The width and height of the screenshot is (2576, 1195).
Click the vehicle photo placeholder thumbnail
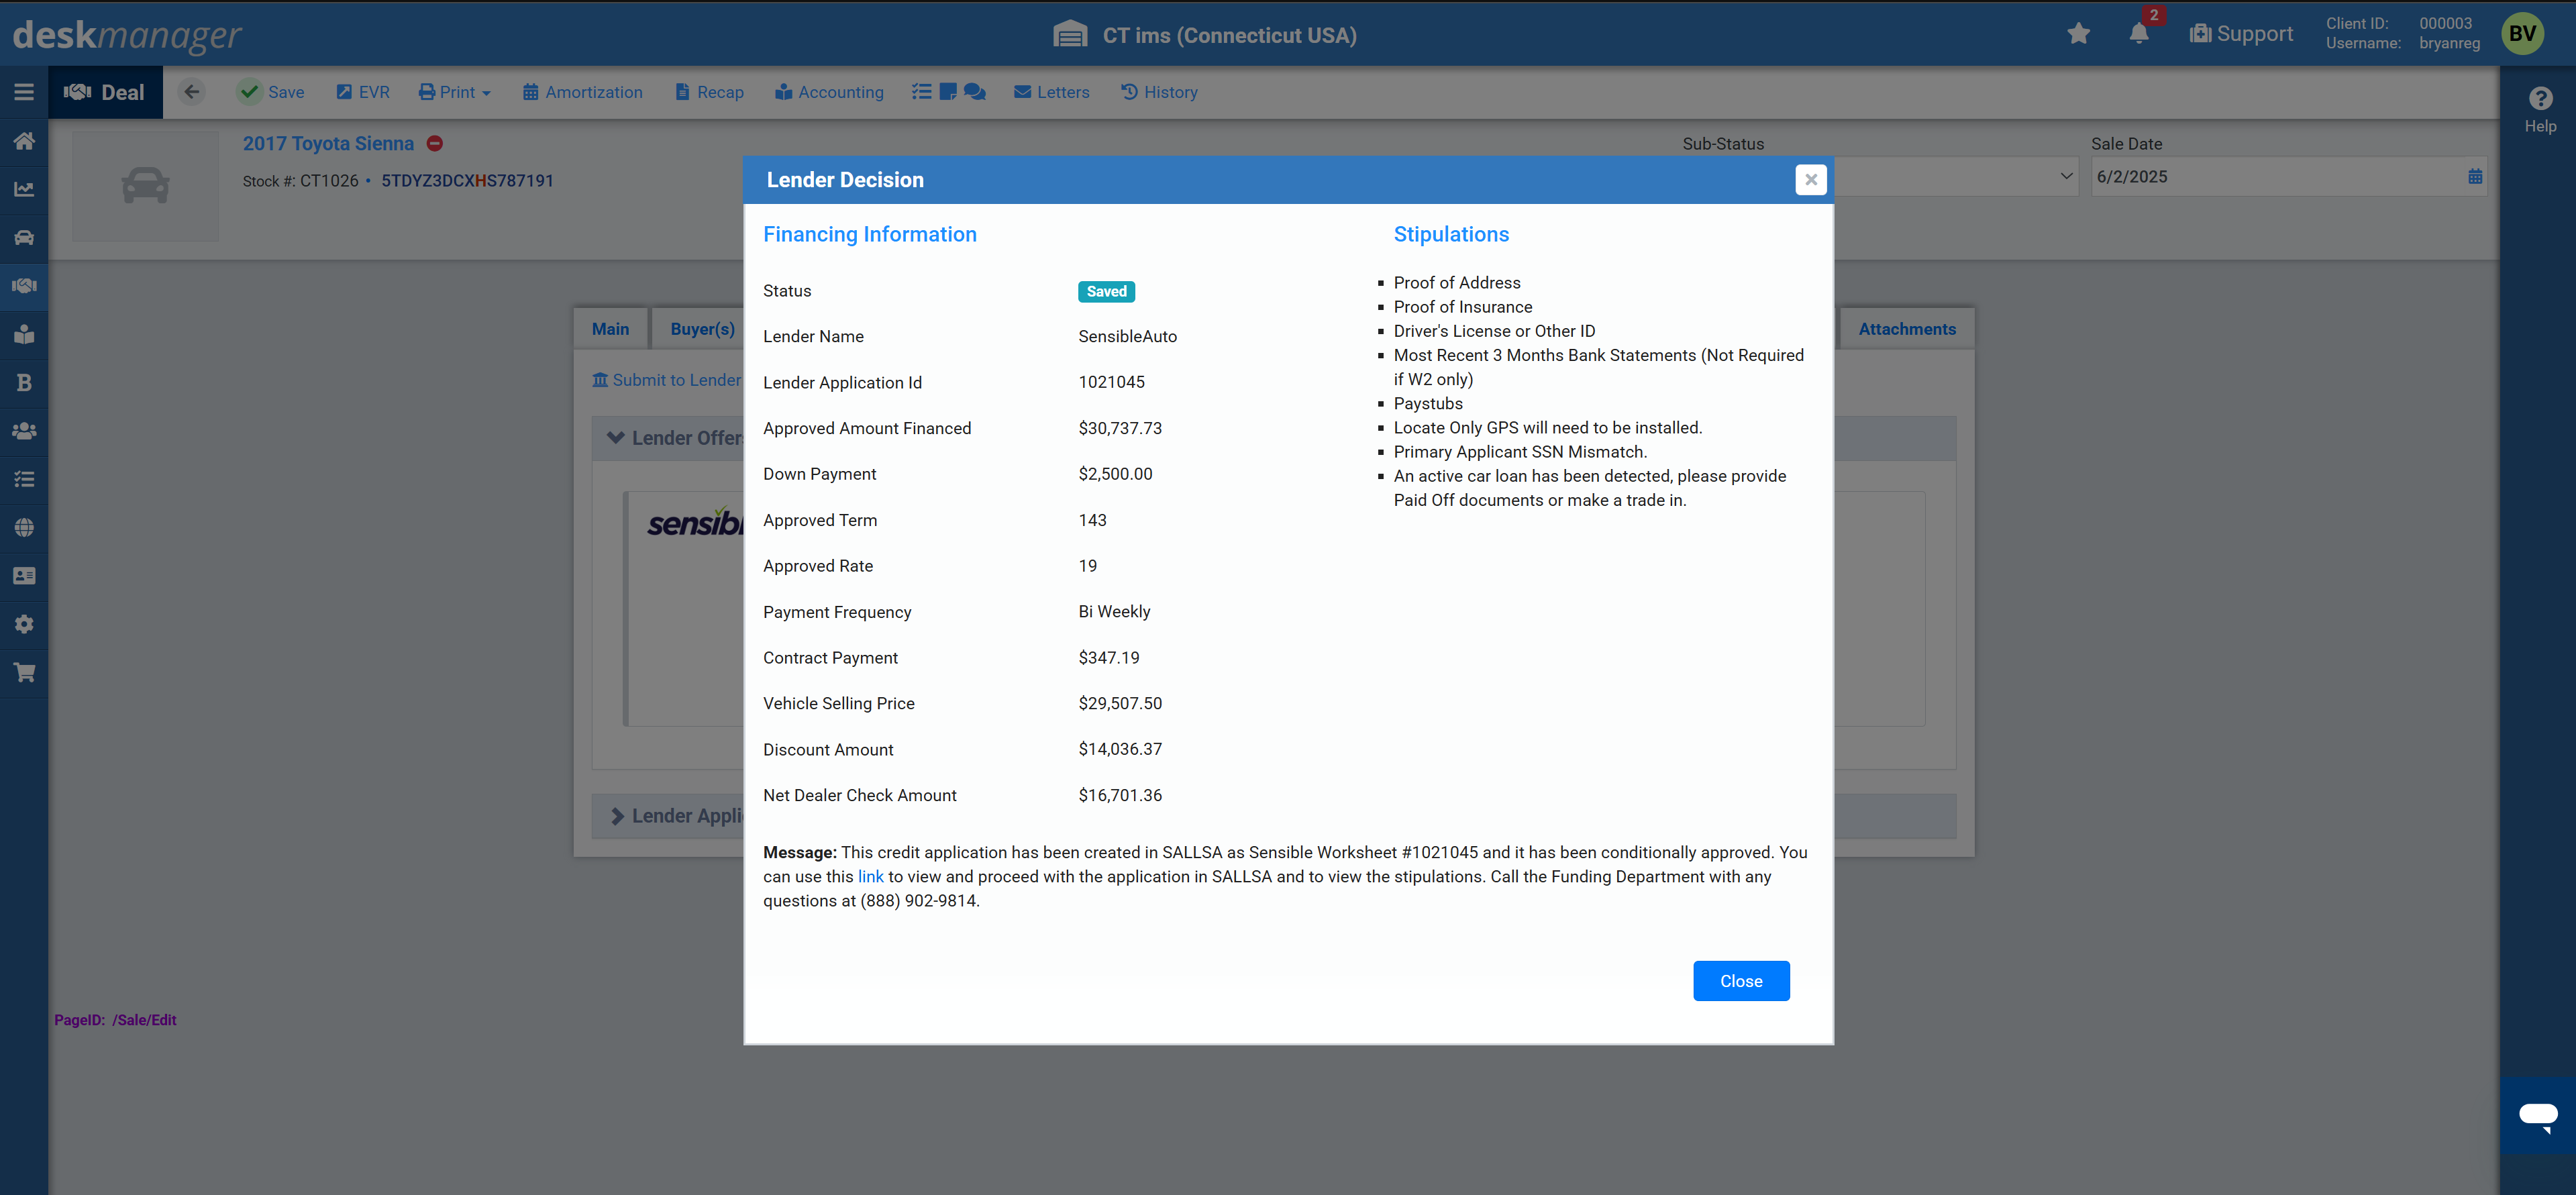point(145,186)
